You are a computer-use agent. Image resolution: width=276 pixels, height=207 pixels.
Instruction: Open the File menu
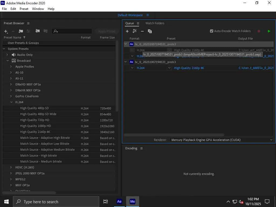(4, 9)
